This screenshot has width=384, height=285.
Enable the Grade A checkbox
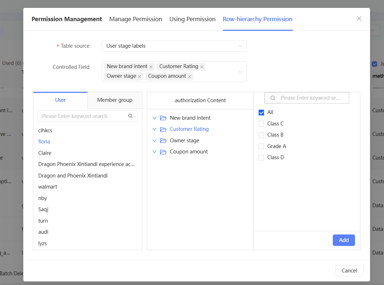pos(261,146)
